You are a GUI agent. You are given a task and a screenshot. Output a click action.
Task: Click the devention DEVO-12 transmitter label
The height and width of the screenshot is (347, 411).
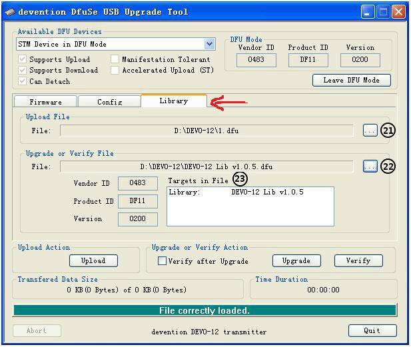(208, 332)
